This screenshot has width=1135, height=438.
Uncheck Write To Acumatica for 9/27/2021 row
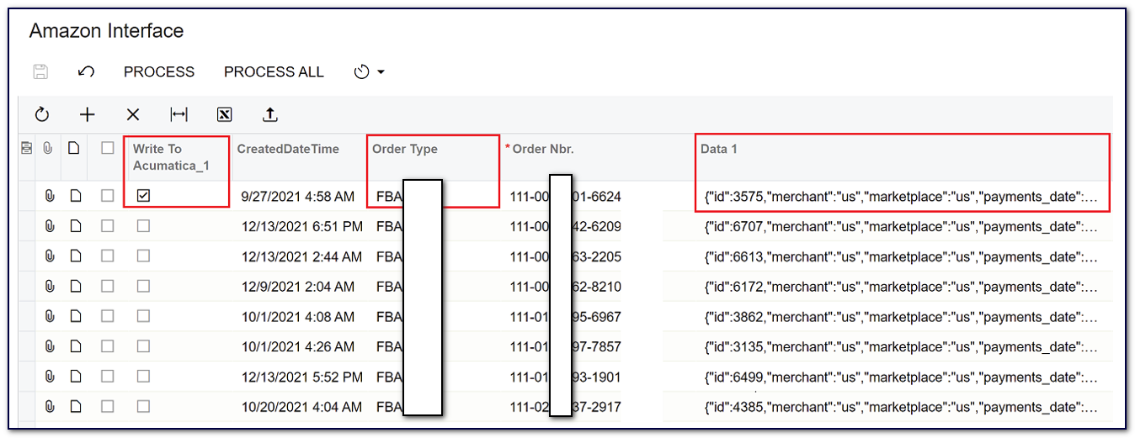(143, 196)
